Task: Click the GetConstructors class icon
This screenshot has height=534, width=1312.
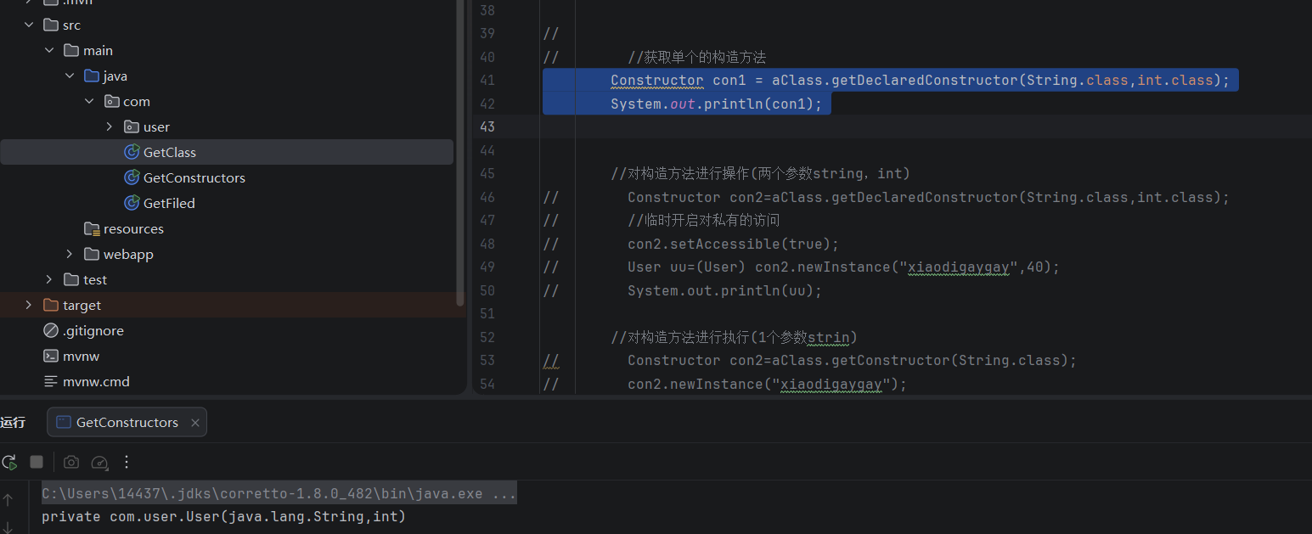Action: click(132, 178)
